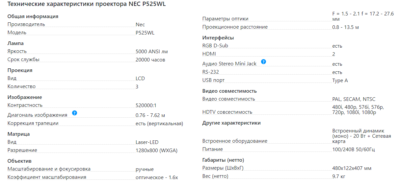Click the Проекционное расстояние label
Viewport: 398px width, 188px height.
point(235,27)
